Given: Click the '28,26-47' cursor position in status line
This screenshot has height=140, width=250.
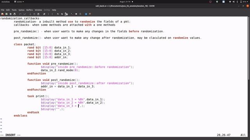Looking at the screenshot, I should (223, 135).
